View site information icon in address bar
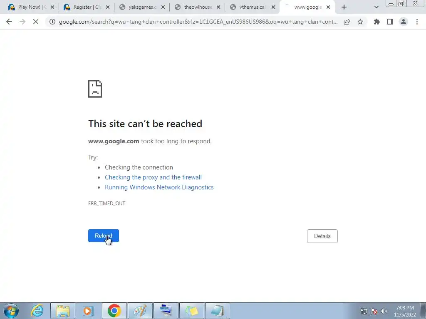The height and width of the screenshot is (319, 426). pyautogui.click(x=52, y=22)
